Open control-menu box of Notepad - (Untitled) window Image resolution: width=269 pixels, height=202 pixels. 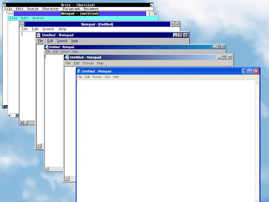(x=22, y=24)
